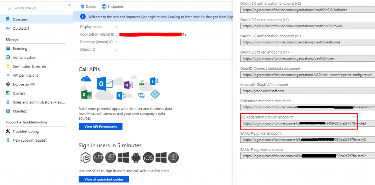Click the Azure Active Directory diamond icon
This screenshot has height=185, width=375.
[x=155, y=94]
